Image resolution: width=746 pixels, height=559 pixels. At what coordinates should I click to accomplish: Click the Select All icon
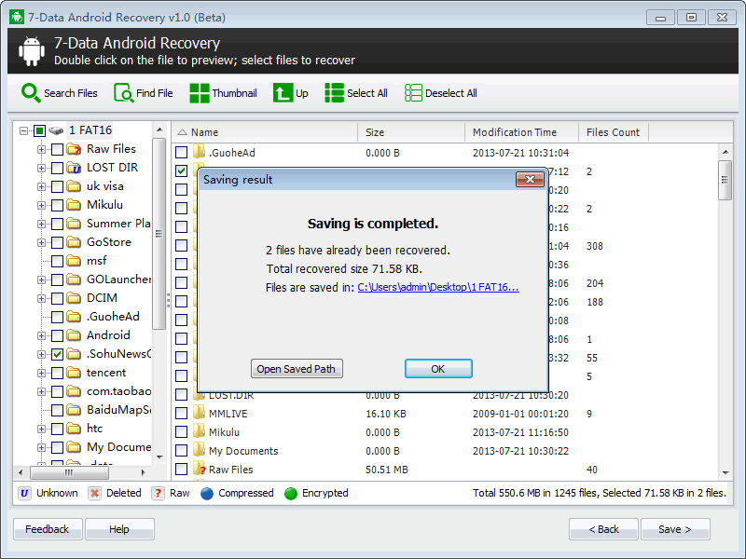334,93
